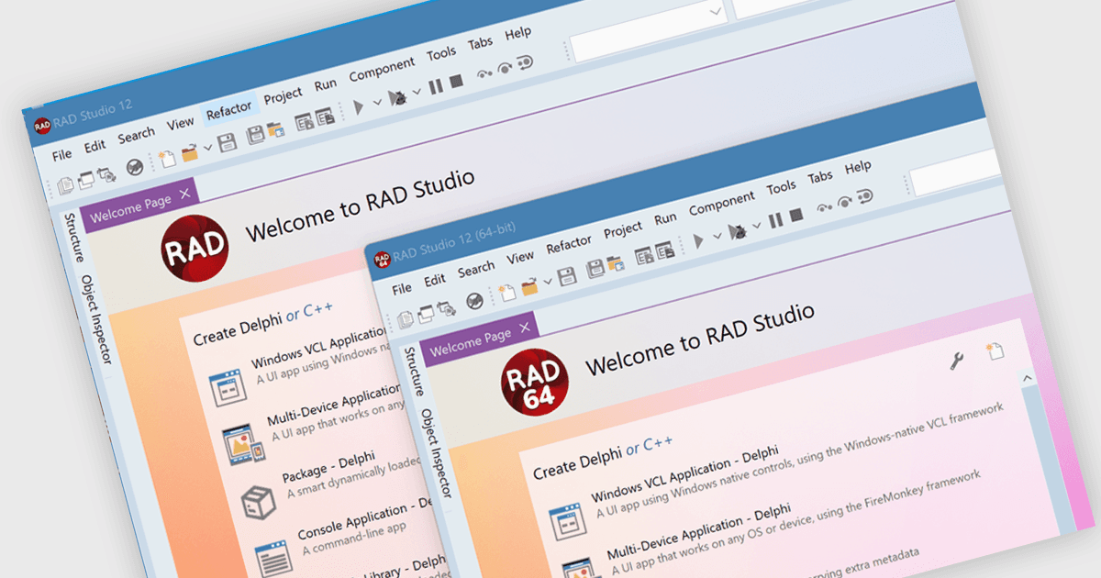Open Object Inspector side panel in 64-bit window

(x=436, y=453)
